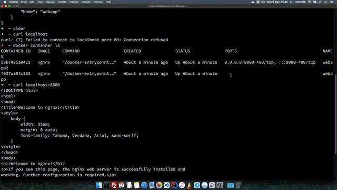This screenshot has height=190, width=337.
Task: Open Notes in the Dock
Action: pyautogui.click(x=136, y=185)
